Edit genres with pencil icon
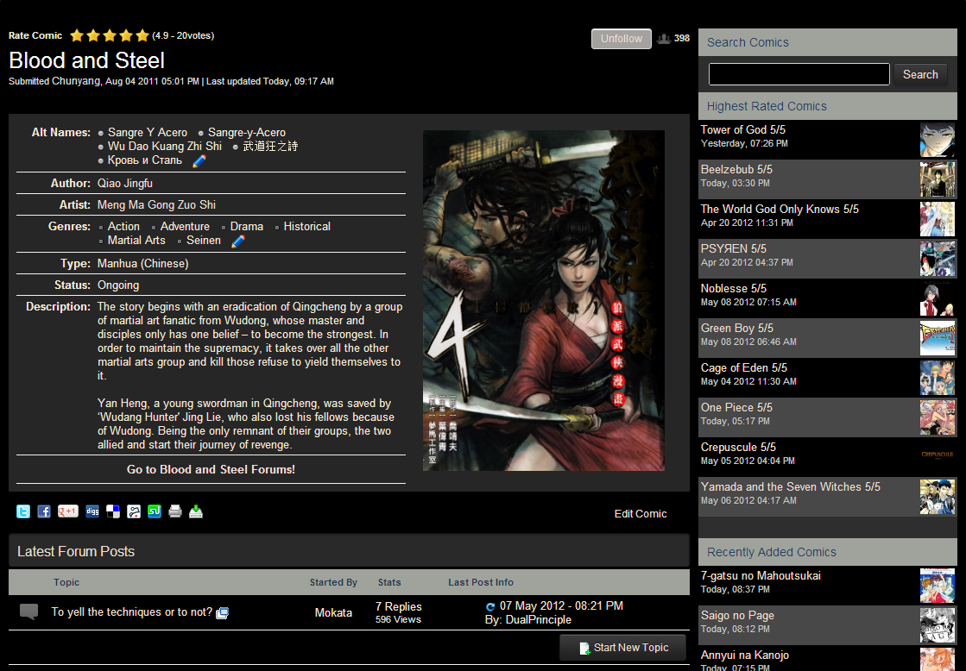 pos(237,241)
